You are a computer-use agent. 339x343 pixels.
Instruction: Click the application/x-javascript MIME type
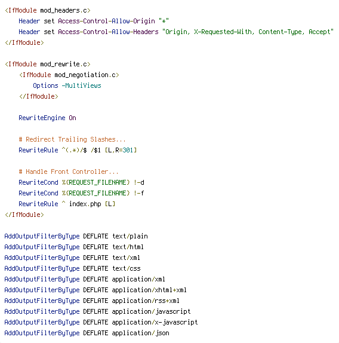point(155,323)
